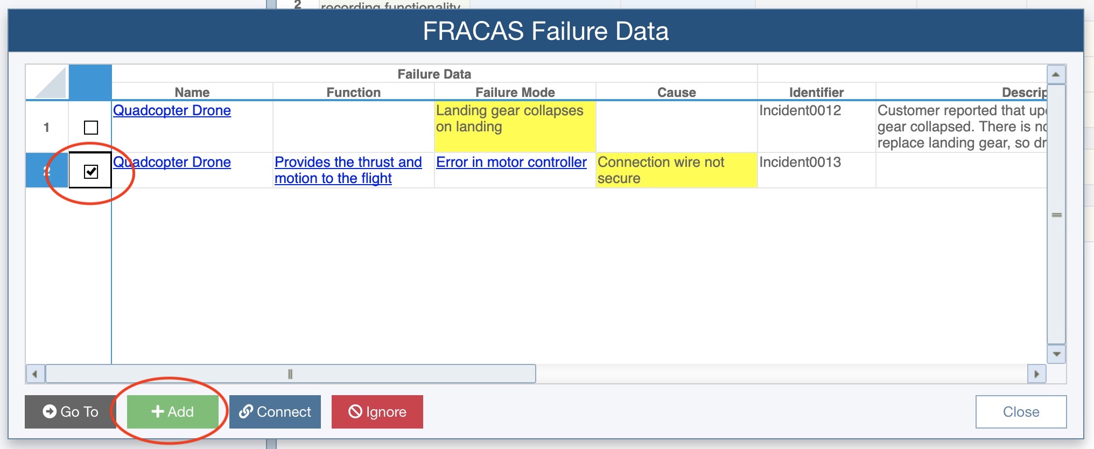Click the Cause column header
The height and width of the screenshot is (449, 1094).
(x=677, y=92)
